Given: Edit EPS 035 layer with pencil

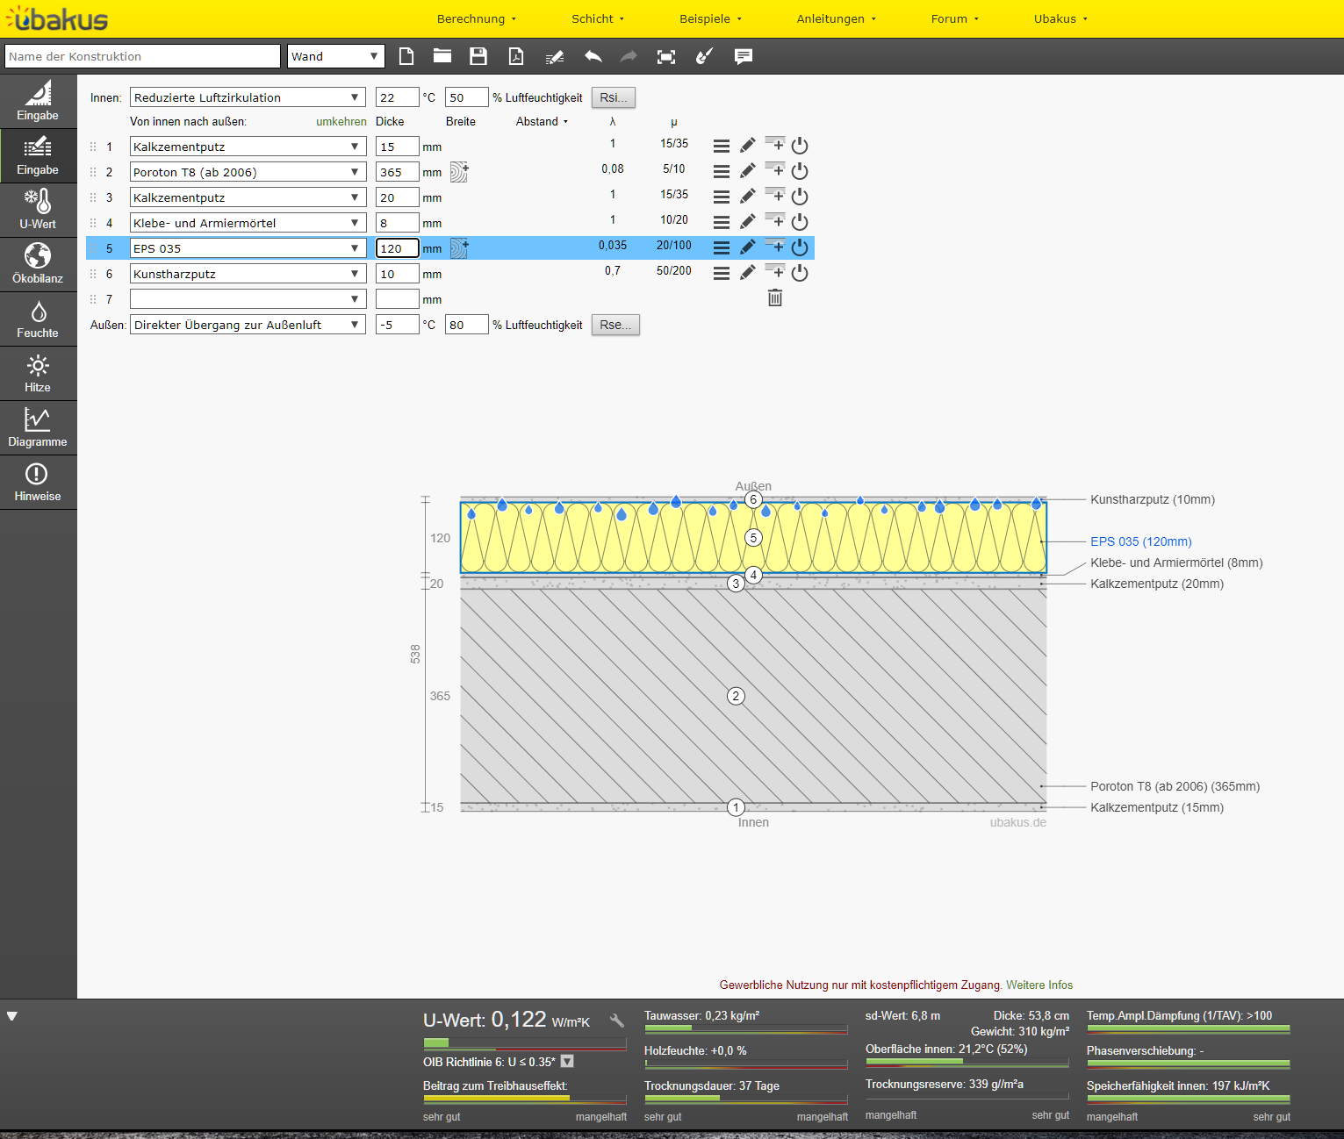Looking at the screenshot, I should (x=748, y=247).
